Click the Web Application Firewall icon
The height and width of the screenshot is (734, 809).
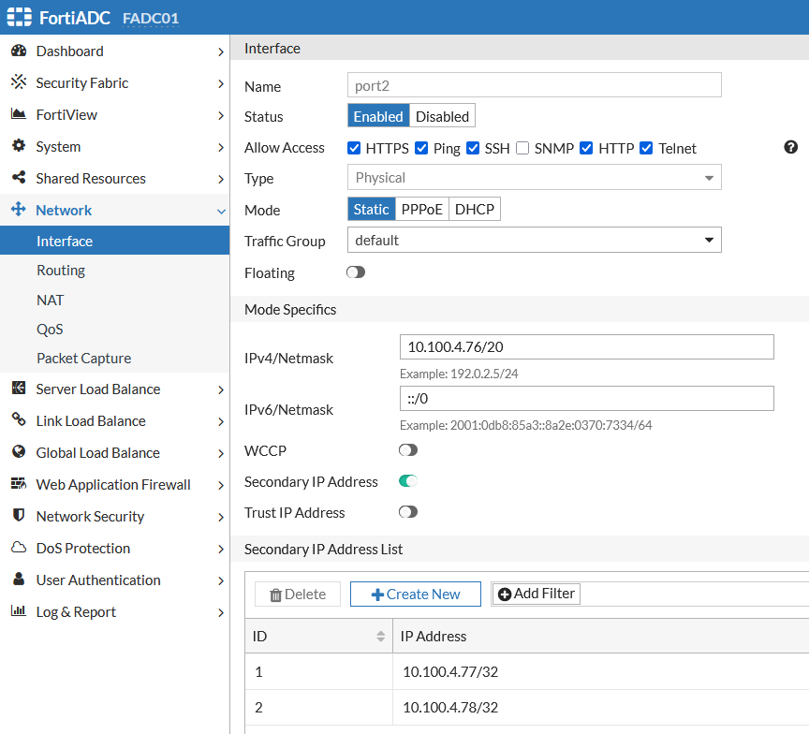(x=18, y=485)
